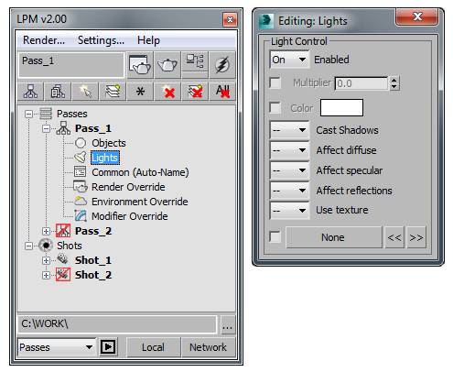Open the Use texture dropdown
453x372 pixels.
289,211
